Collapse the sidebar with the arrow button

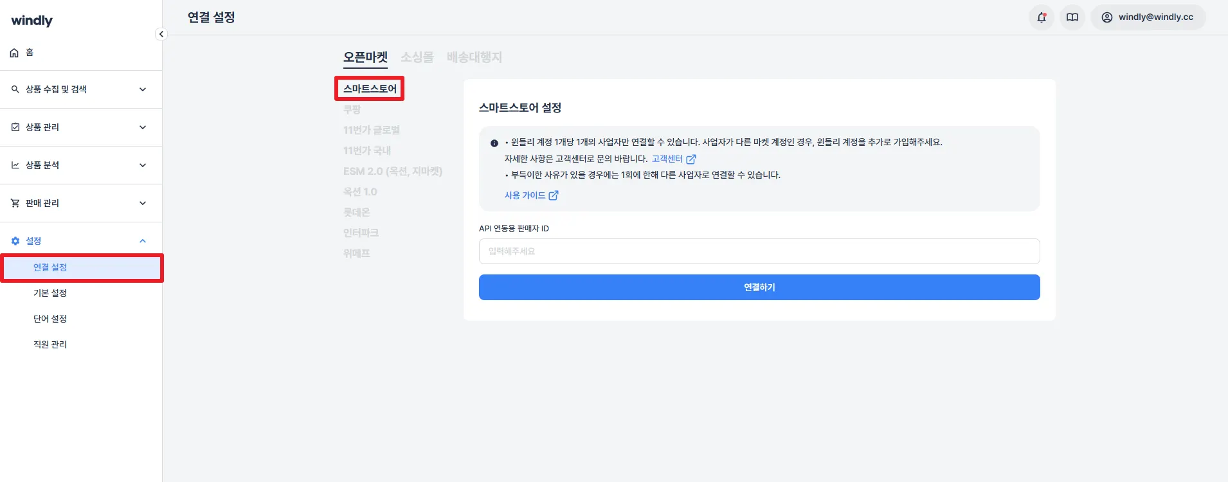tap(161, 34)
